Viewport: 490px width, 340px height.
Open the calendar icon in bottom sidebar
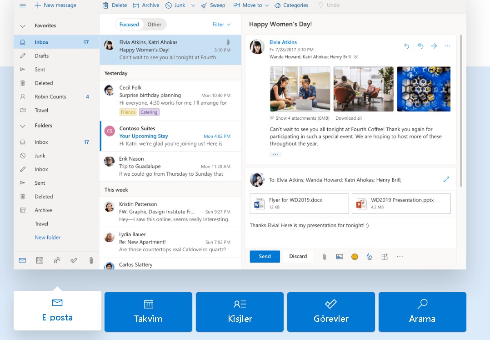(40, 260)
